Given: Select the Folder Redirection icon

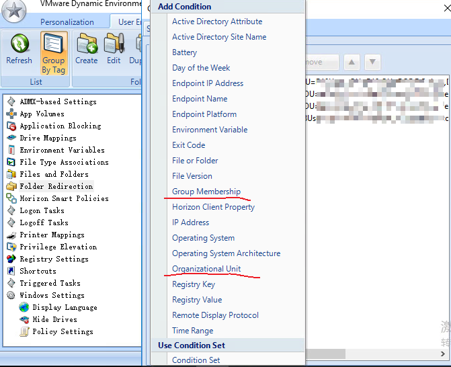Looking at the screenshot, I should 11,186.
